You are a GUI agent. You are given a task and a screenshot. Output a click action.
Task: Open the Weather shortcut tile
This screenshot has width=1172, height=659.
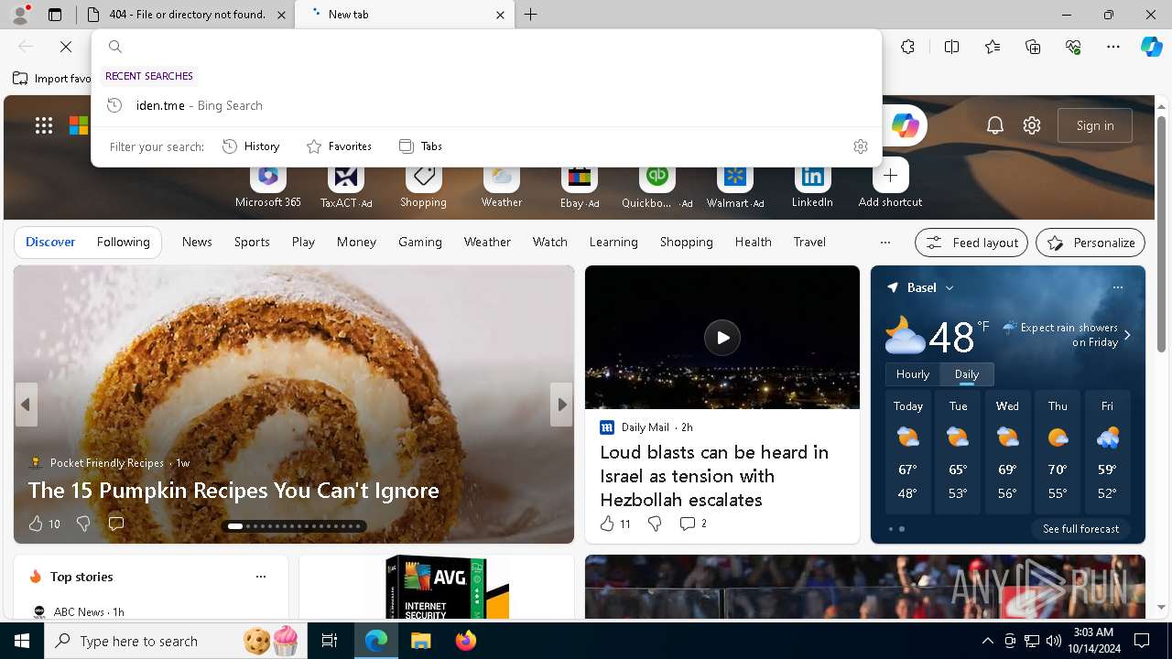(x=502, y=186)
